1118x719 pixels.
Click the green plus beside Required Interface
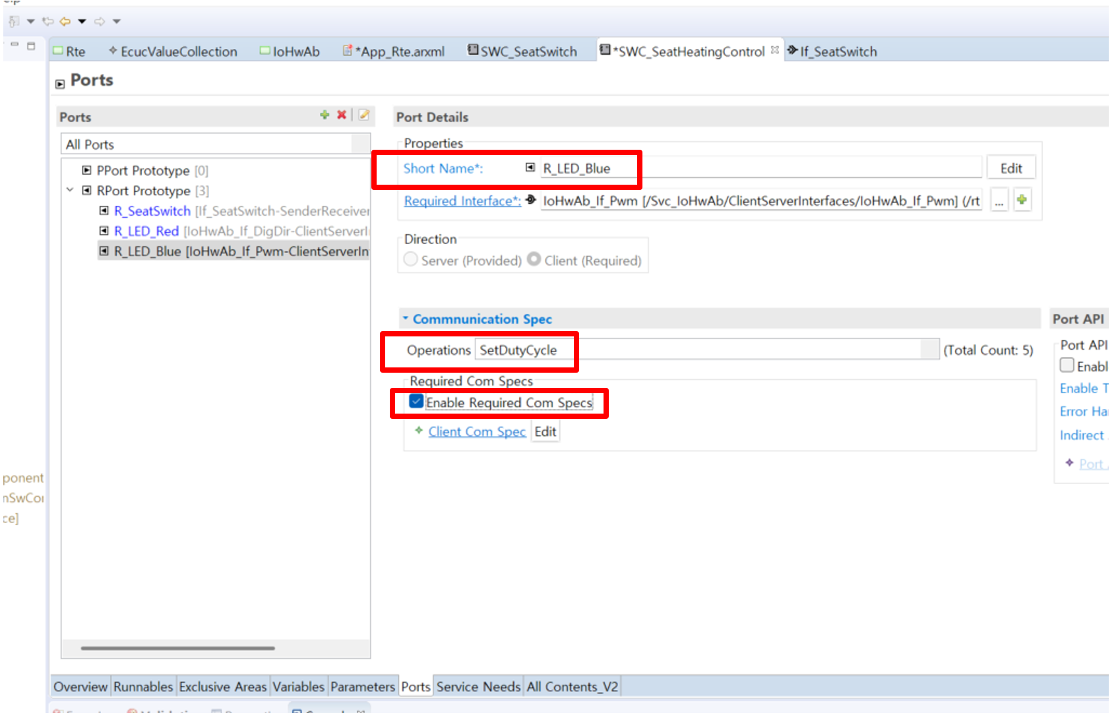pos(1022,200)
